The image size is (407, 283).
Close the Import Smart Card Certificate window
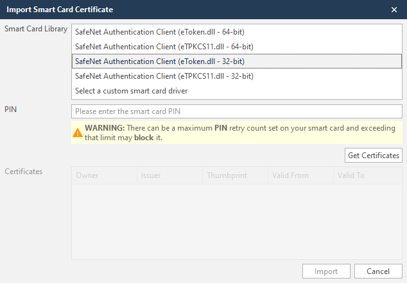[x=394, y=10]
